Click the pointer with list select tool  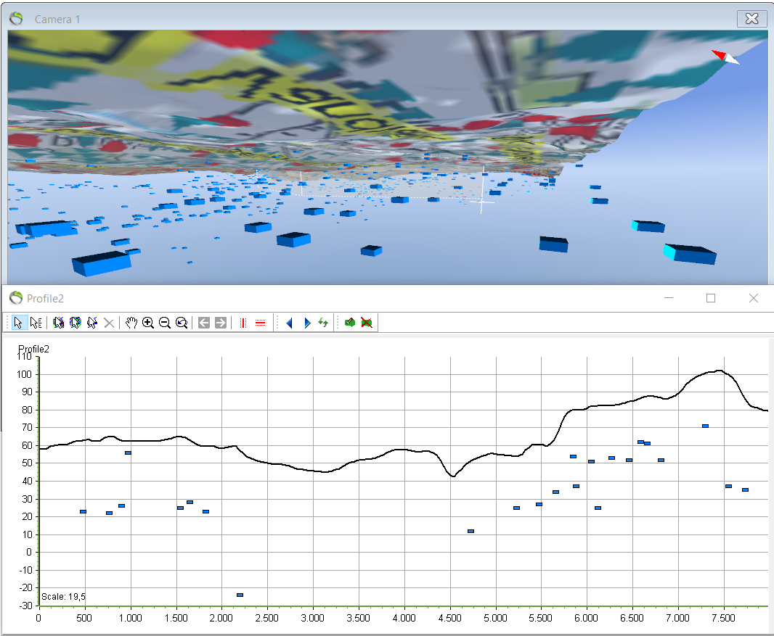pos(36,323)
